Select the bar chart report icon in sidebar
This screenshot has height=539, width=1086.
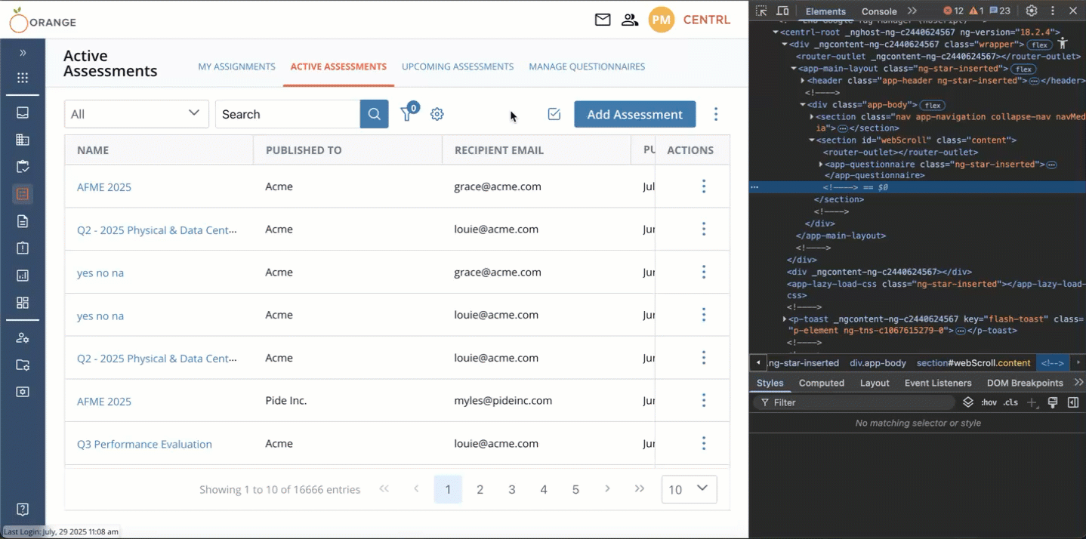click(23, 276)
